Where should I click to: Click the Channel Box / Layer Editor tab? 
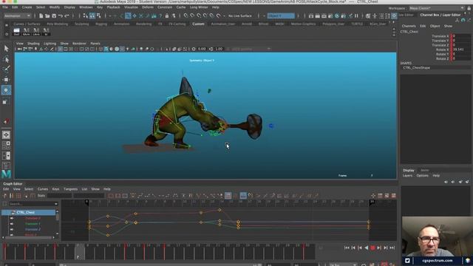(x=440, y=15)
